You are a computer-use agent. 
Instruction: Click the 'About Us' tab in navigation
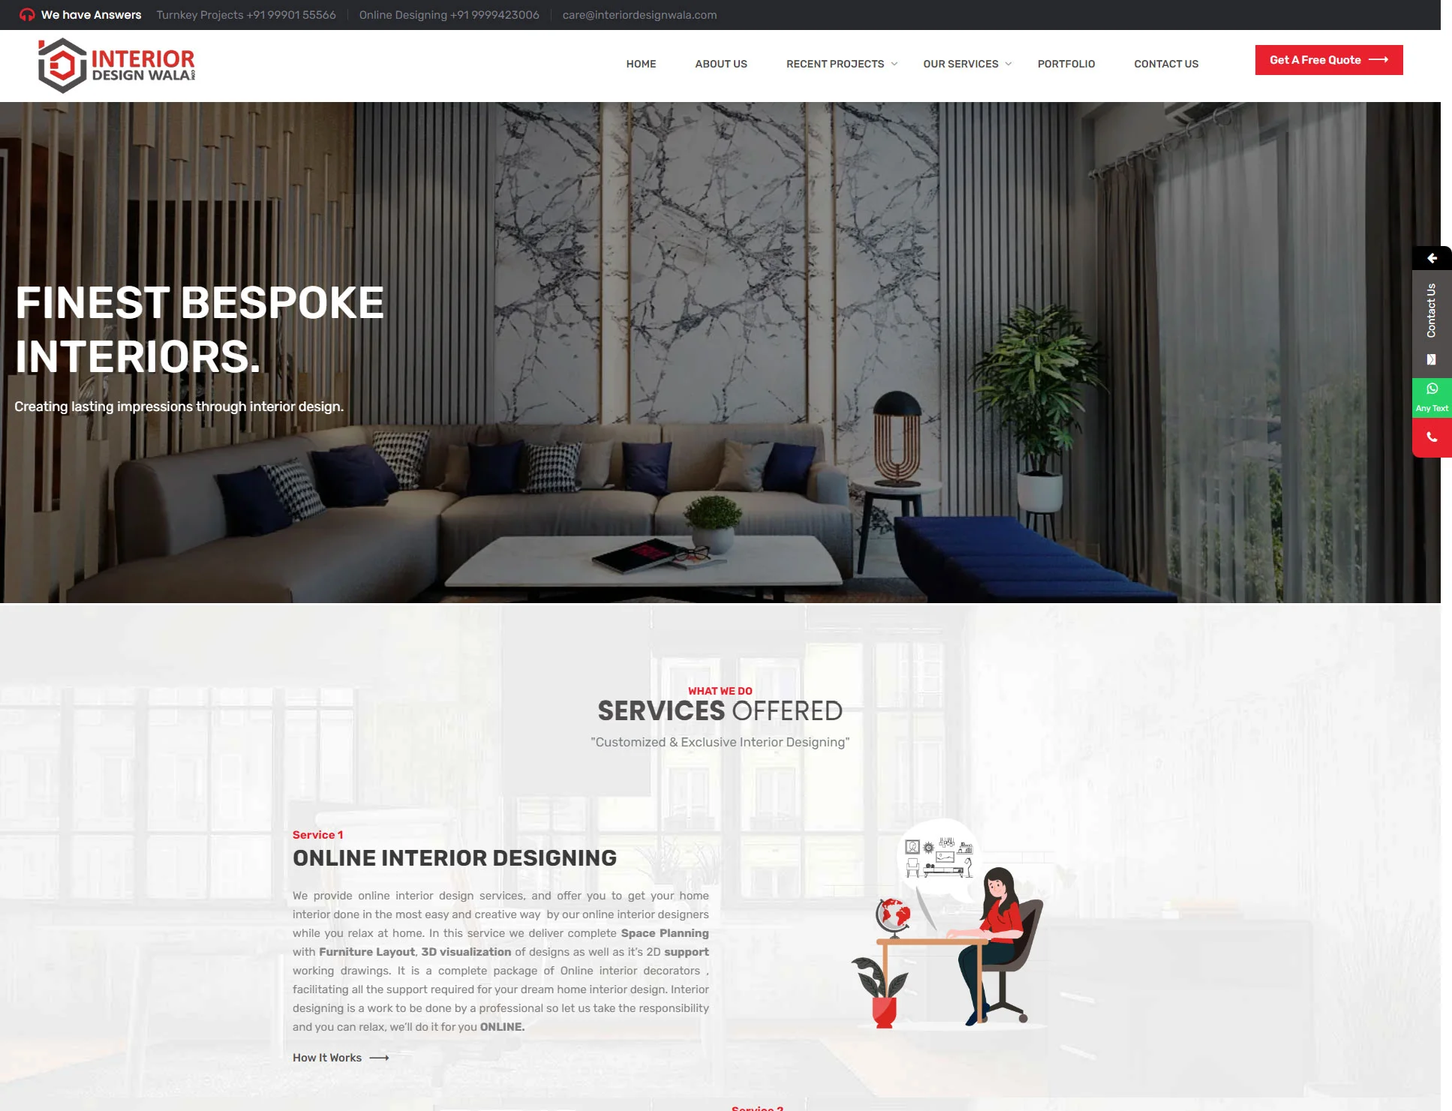coord(720,65)
